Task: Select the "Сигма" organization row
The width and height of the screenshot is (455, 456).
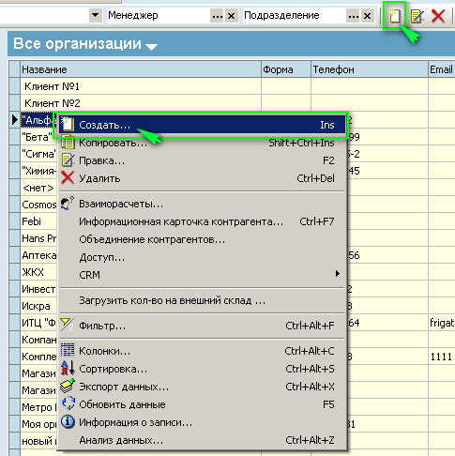Action: pyautogui.click(x=38, y=154)
